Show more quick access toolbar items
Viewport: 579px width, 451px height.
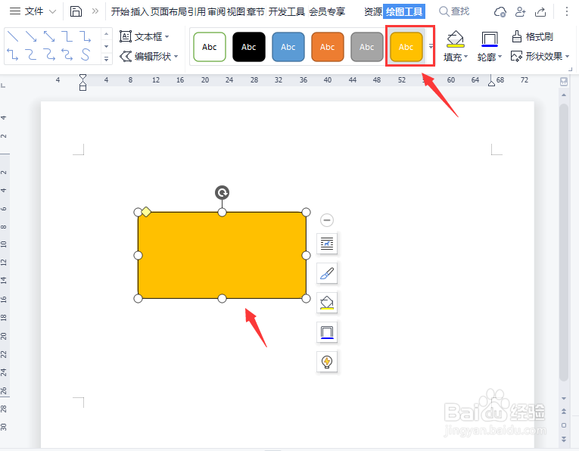tap(95, 11)
